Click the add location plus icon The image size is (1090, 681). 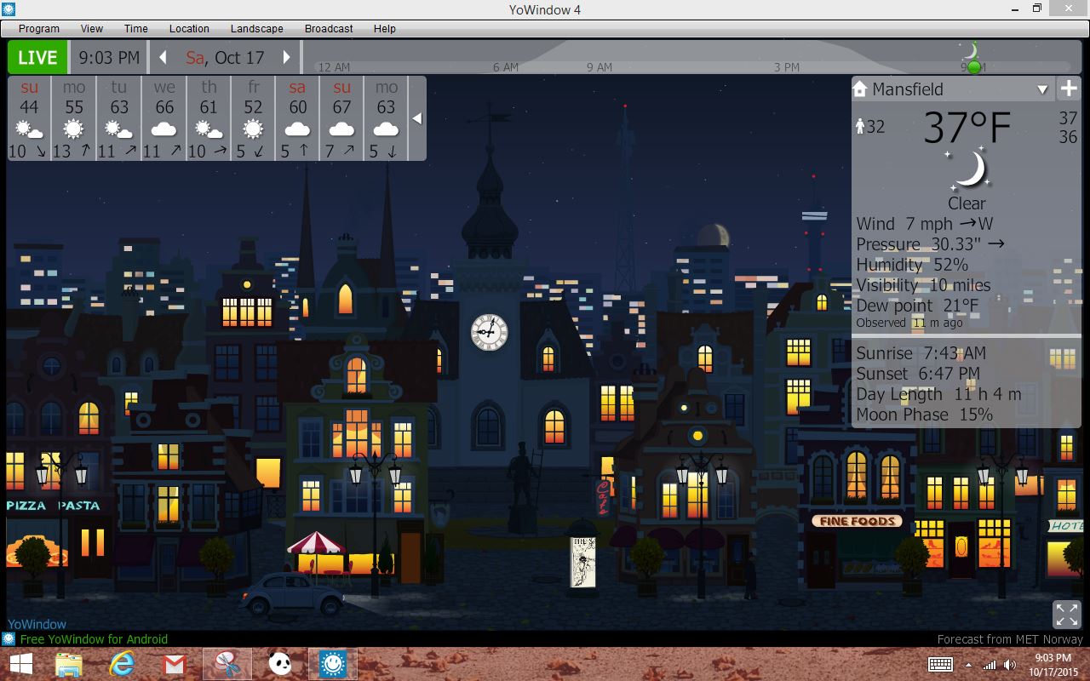coord(1069,89)
